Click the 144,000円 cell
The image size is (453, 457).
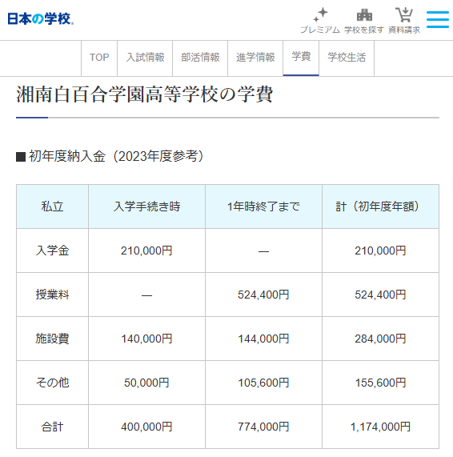click(x=263, y=339)
